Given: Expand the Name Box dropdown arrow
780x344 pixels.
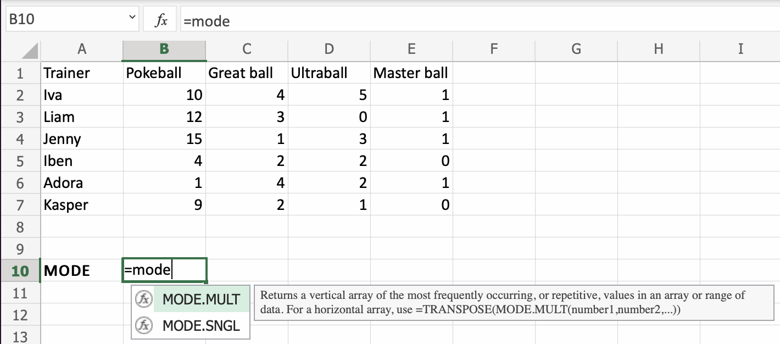Looking at the screenshot, I should (132, 18).
